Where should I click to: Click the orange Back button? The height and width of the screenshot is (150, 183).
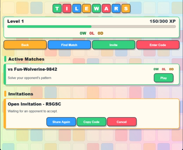[25, 45]
